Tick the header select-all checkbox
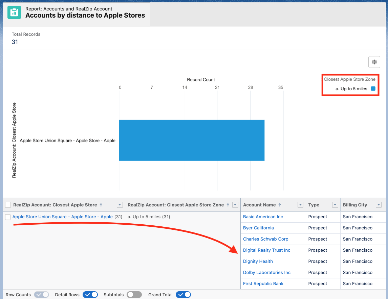The image size is (388, 299). point(8,205)
